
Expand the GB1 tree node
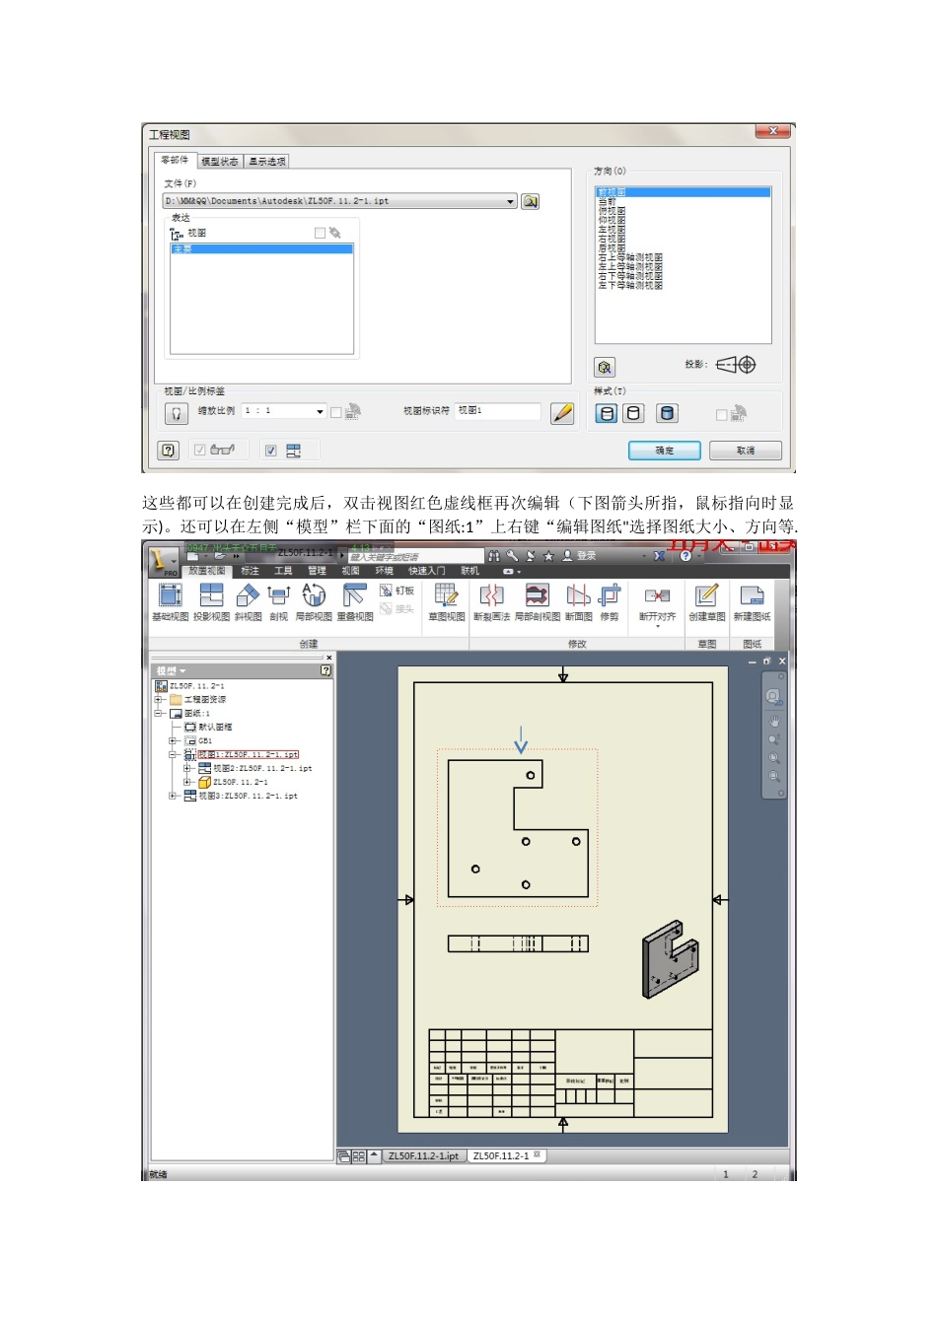(173, 740)
